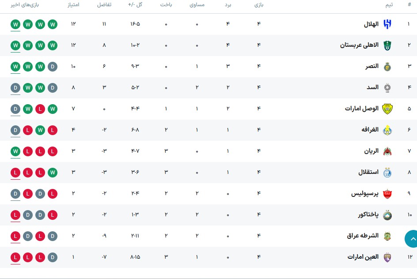Click the Al Rayyan team crest

tap(387, 151)
